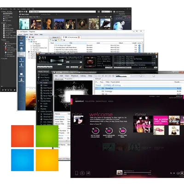The height and width of the screenshot is (184, 184).
Task: Open The Academy Fast Times tile in Zune
Action: click(161, 121)
